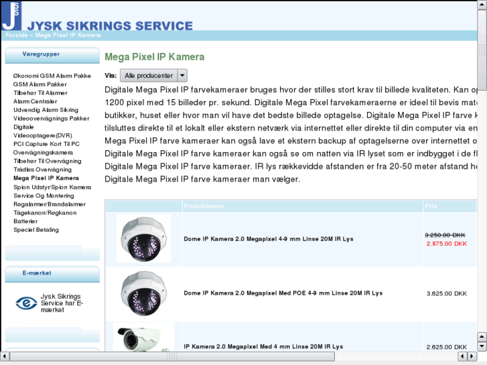Open the Alle producenter dropdown
The width and height of the screenshot is (487, 365).
[x=153, y=76]
